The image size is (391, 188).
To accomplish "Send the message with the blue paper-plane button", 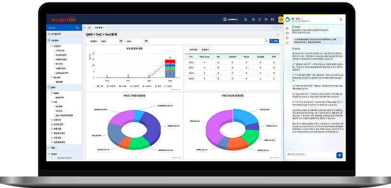I will (x=339, y=155).
